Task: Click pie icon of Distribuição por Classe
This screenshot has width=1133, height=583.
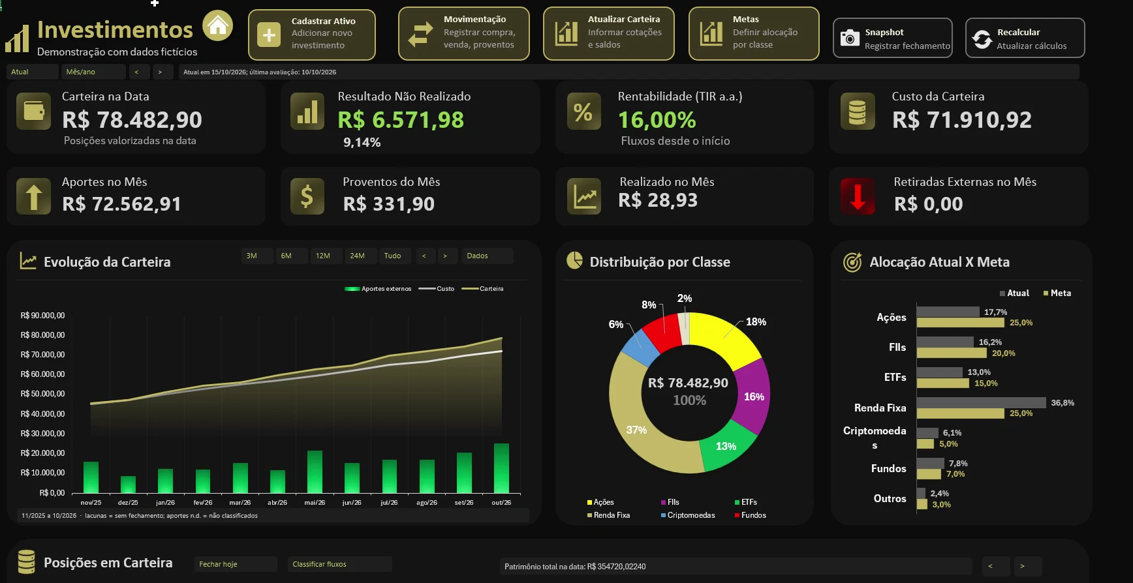Action: tap(574, 260)
